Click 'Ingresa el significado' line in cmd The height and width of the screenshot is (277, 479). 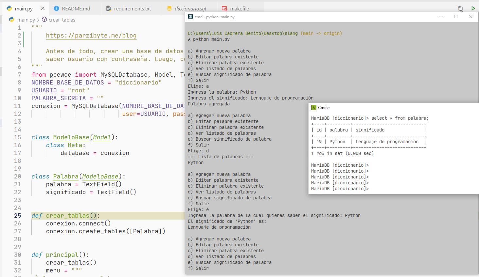point(251,98)
